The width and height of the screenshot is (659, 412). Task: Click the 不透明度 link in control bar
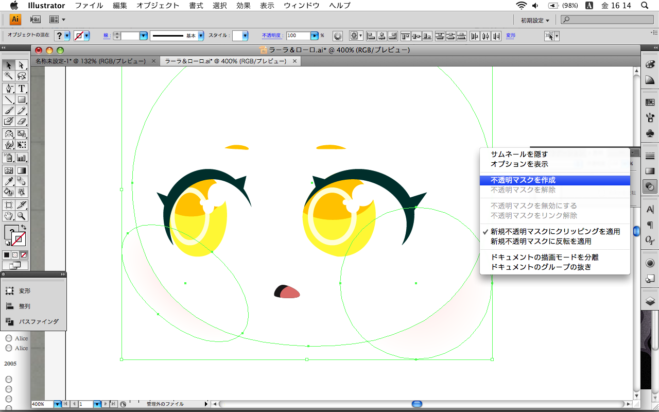click(x=273, y=36)
